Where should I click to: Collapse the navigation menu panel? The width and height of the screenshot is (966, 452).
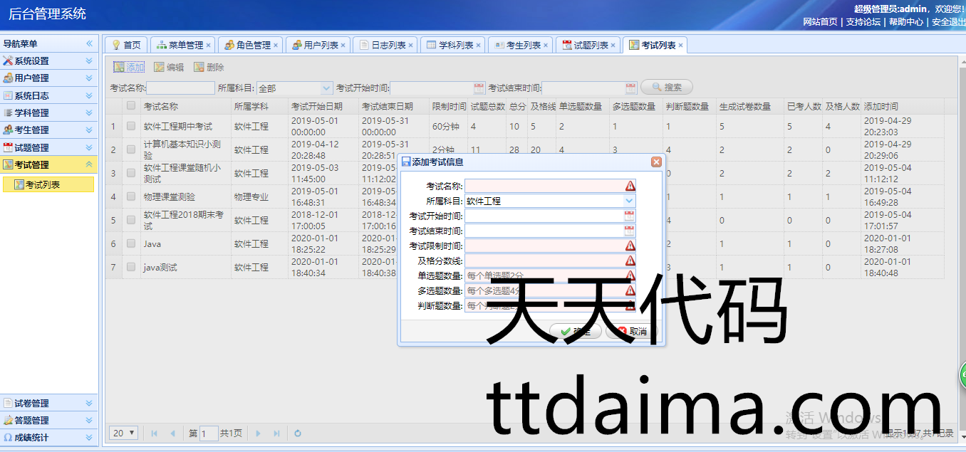90,44
